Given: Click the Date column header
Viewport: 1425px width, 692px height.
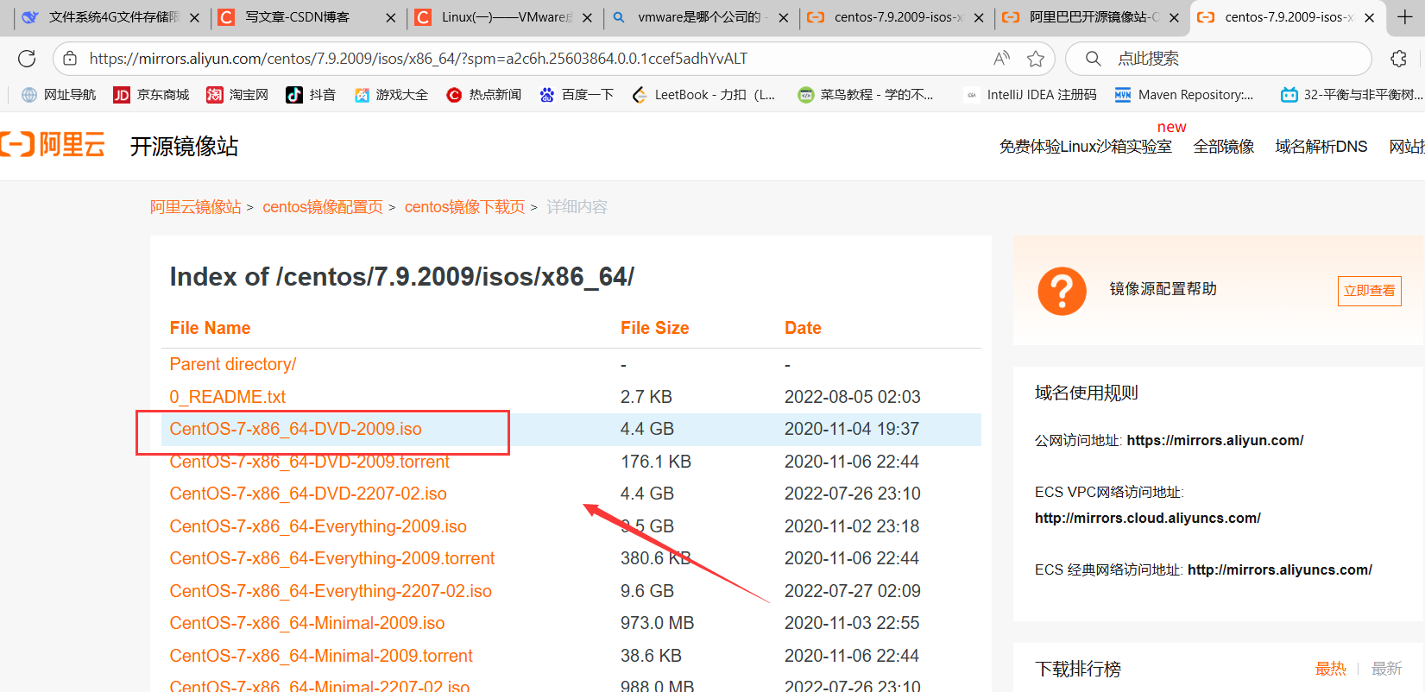Looking at the screenshot, I should 803,328.
